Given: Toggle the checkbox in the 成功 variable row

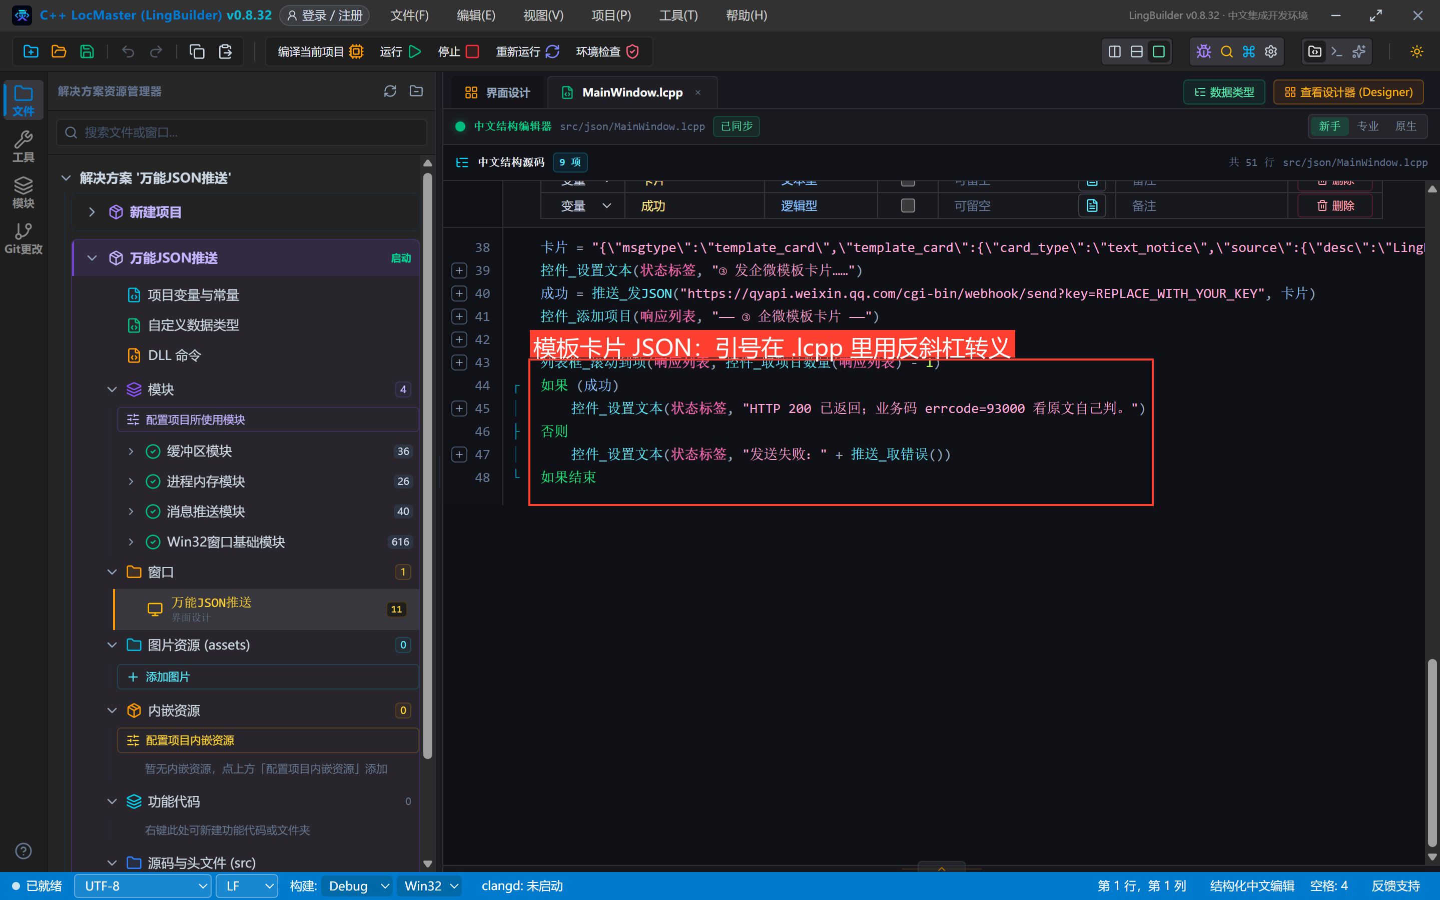Looking at the screenshot, I should 908,205.
